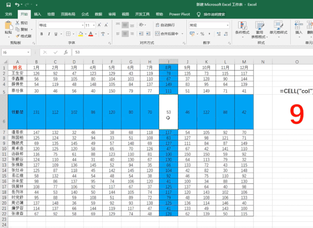The image size is (313, 228).
Task: Expand font color dropdown arrow
Action: [96, 34]
